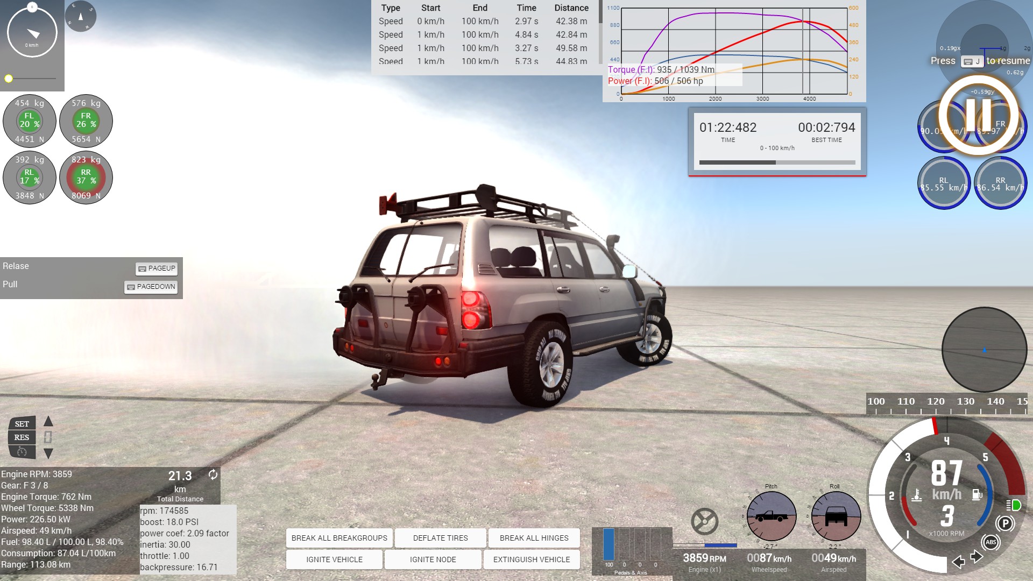Adjust the yellow slider knob under speedometer
This screenshot has height=581, width=1033.
point(9,79)
